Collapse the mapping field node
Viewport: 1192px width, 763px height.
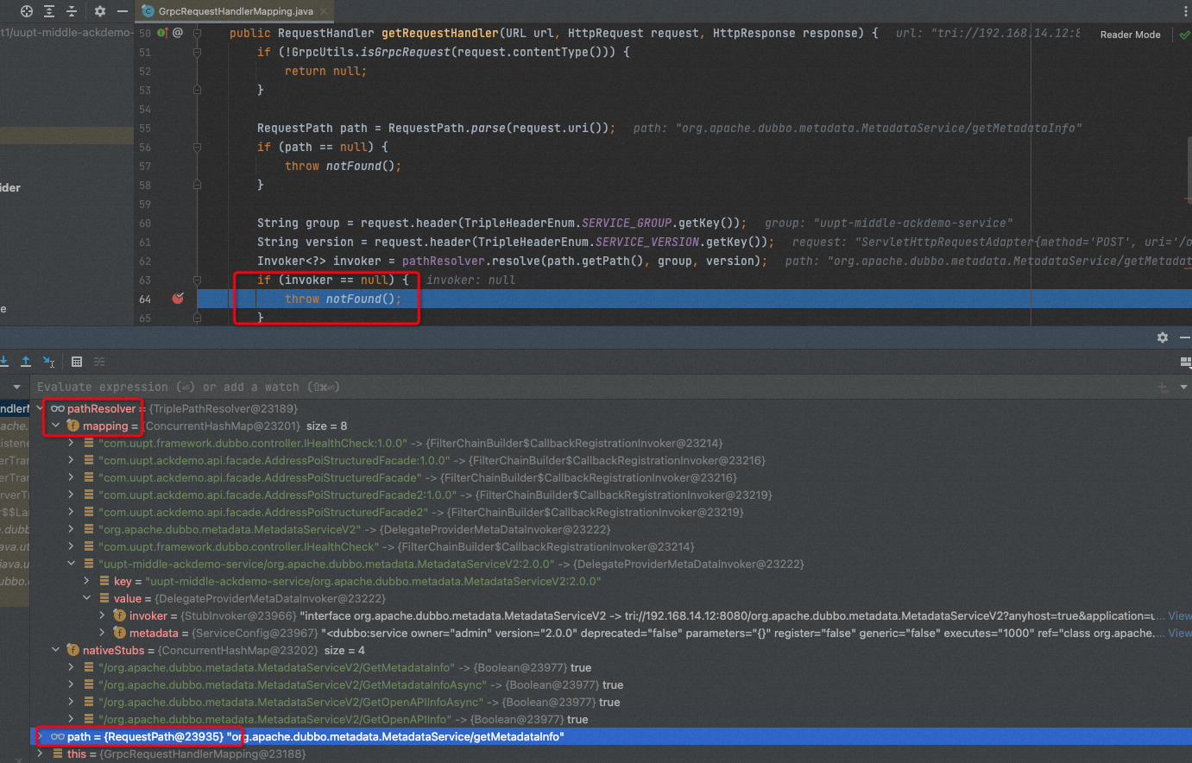coord(55,426)
